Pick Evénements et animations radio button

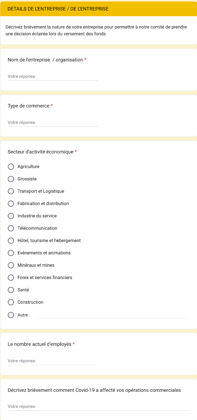tap(11, 253)
